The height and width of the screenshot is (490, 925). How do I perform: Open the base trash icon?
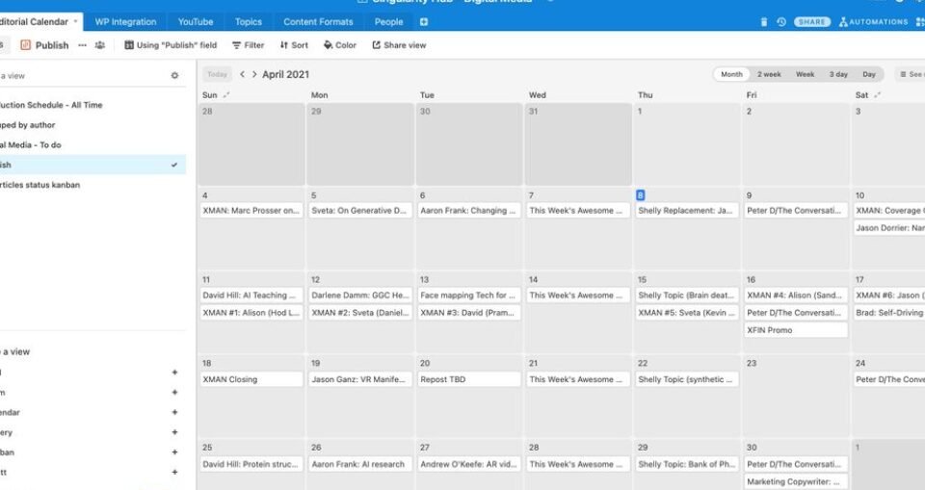pyautogui.click(x=764, y=22)
